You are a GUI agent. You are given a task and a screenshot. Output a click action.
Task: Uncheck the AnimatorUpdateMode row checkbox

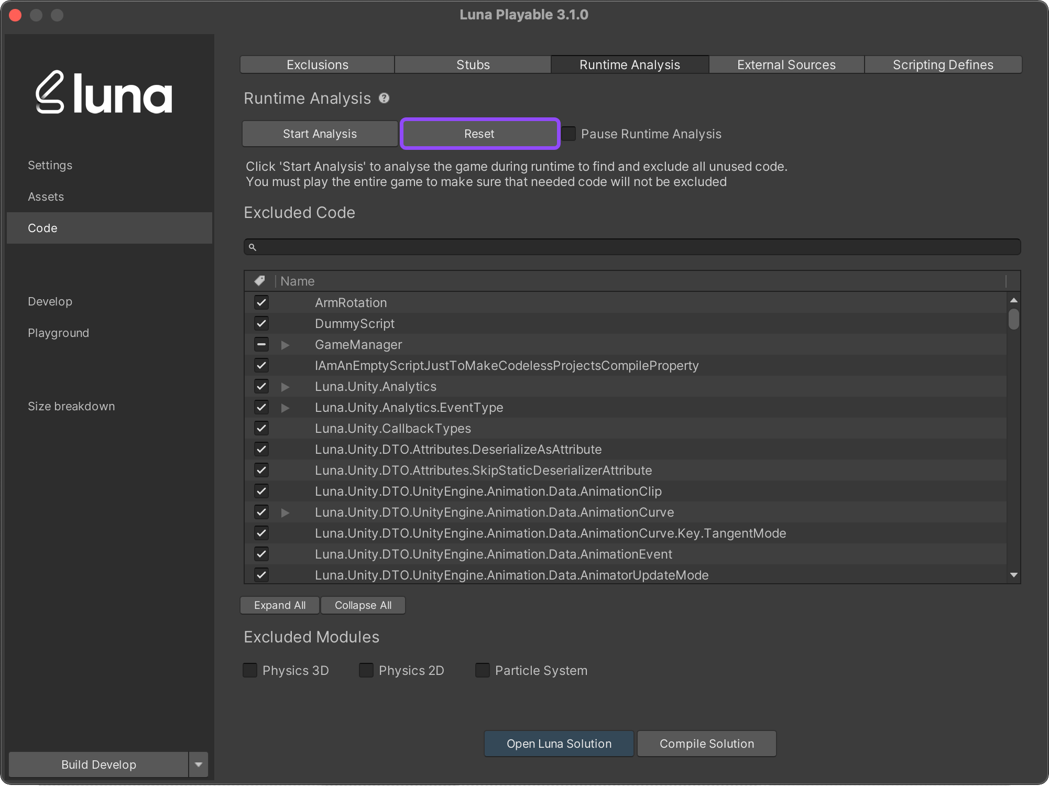pyautogui.click(x=261, y=575)
